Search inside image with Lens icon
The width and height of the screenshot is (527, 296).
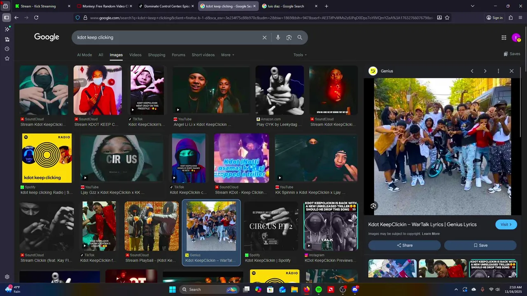point(373,206)
